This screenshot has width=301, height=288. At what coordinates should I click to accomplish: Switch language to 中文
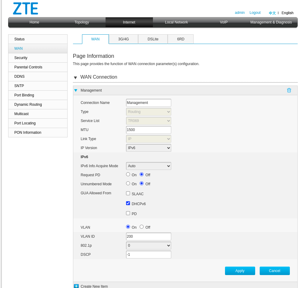[272, 13]
